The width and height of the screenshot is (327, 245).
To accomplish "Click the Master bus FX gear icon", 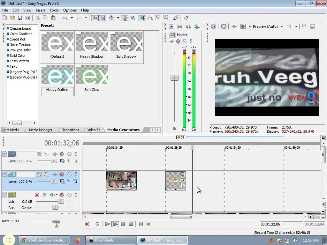I will tap(178, 41).
